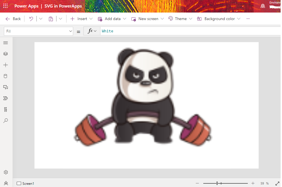
Task: Open the Fill property dropdown
Action: 38,31
